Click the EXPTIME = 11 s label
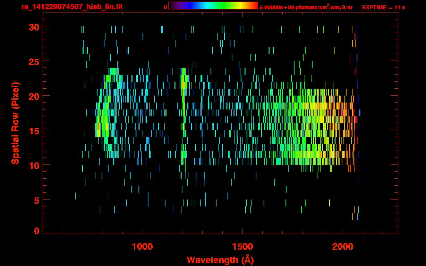 tap(384, 7)
